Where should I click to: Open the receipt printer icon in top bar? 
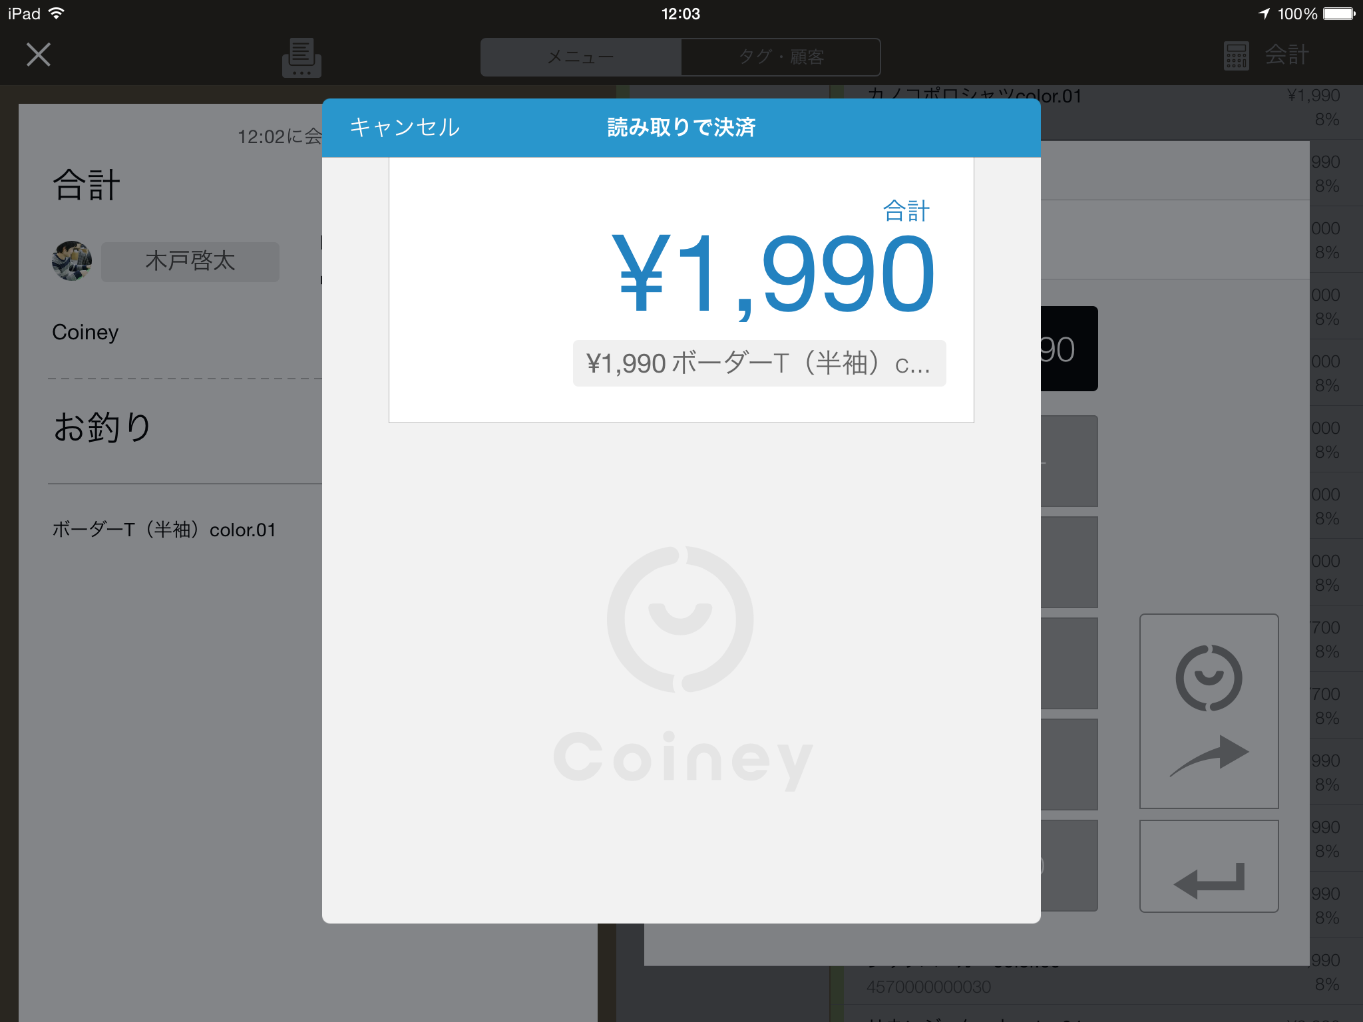301,57
